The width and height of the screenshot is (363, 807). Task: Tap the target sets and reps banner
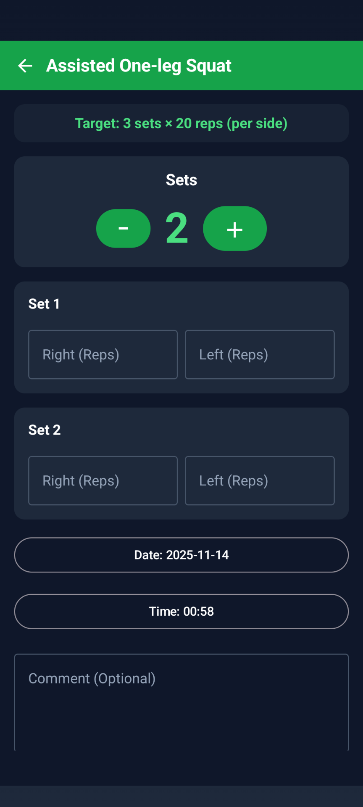(x=181, y=123)
